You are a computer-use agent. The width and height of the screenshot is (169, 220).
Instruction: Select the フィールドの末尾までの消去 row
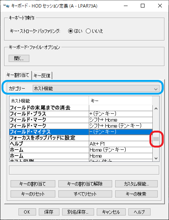point(81,108)
